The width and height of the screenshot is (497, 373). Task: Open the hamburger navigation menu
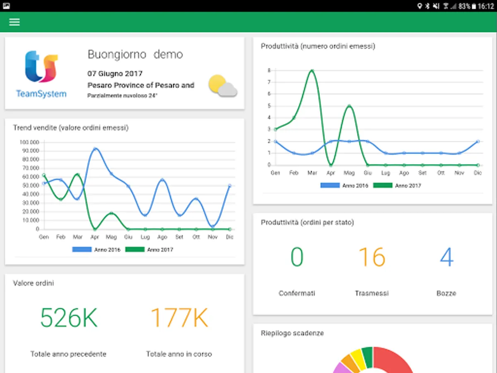click(14, 22)
